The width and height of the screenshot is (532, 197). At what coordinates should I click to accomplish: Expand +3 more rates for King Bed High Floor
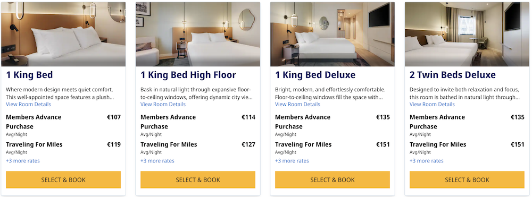pyautogui.click(x=157, y=161)
